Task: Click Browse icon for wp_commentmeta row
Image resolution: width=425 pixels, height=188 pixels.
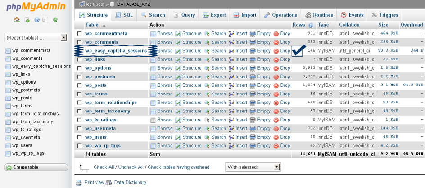Action: click(x=153, y=34)
